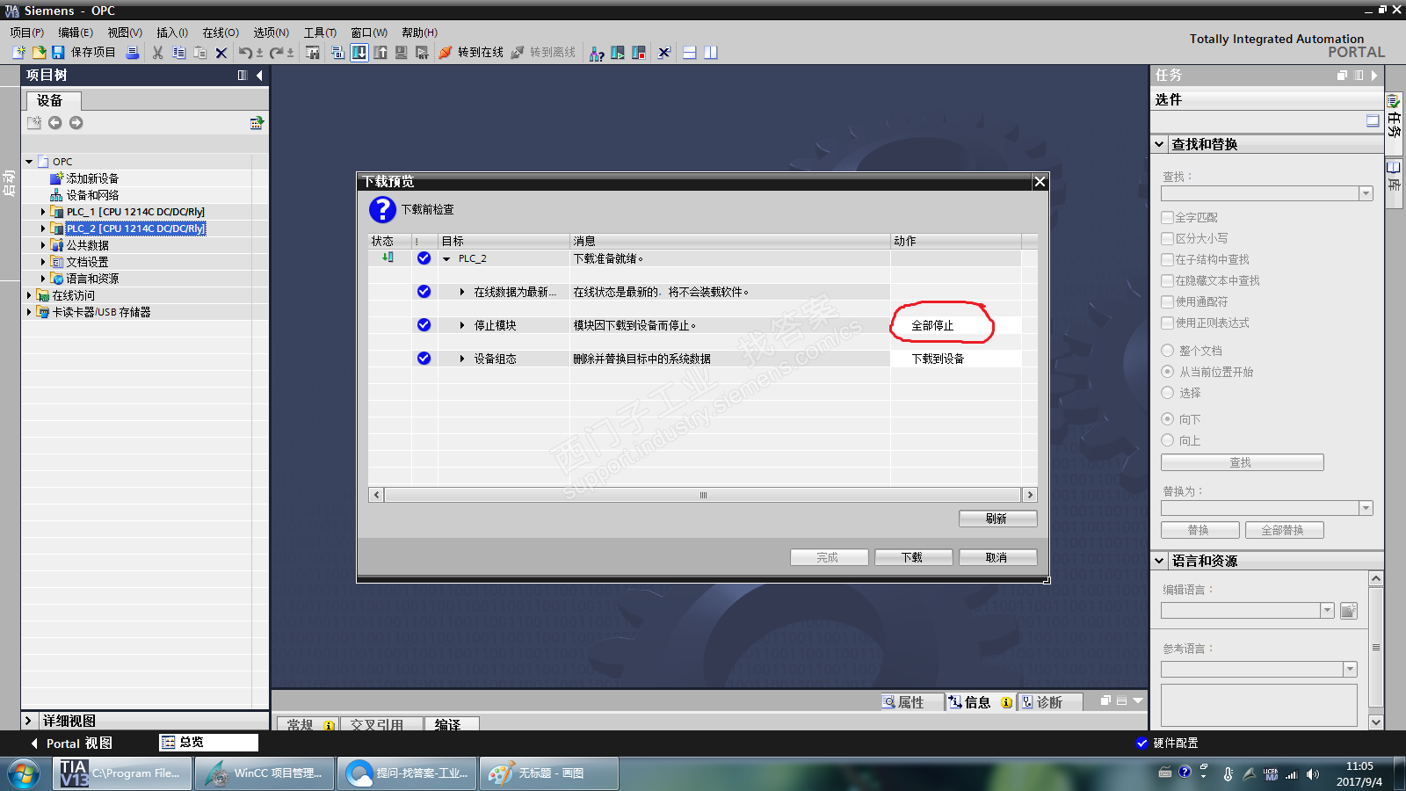
Task: Click the download to device toolbar icon
Action: [x=359, y=53]
